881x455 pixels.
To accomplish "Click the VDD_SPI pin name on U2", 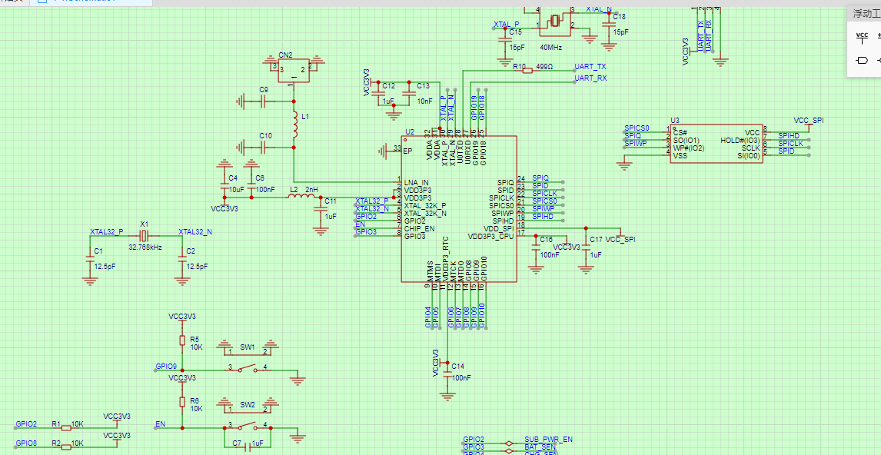I will tap(498, 228).
